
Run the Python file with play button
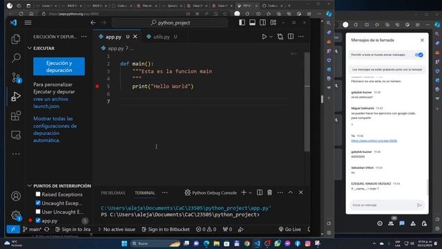click(264, 37)
